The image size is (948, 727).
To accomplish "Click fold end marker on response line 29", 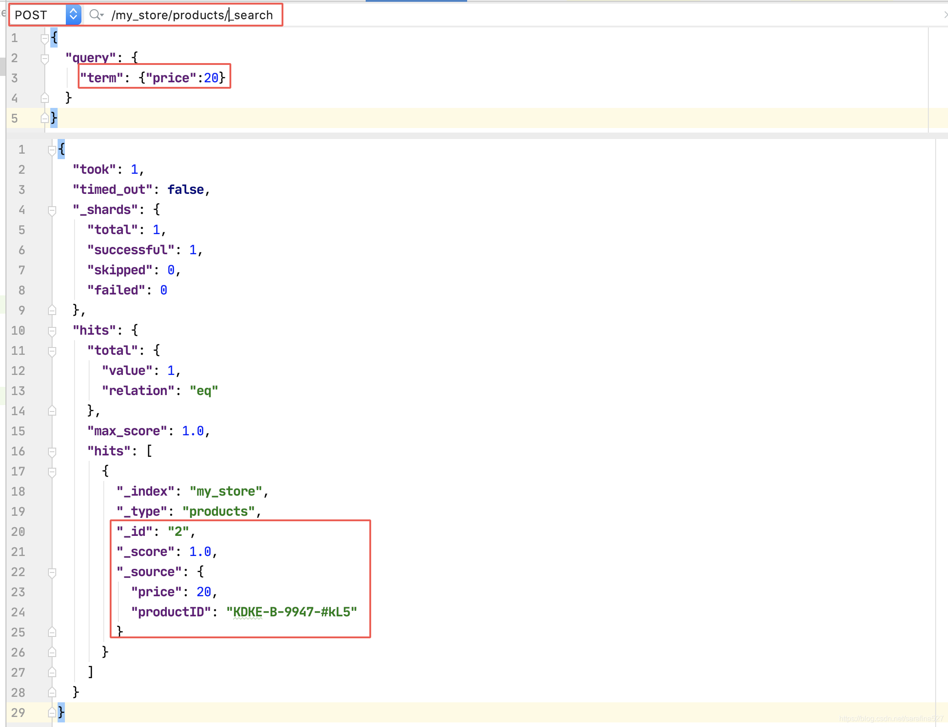I will coord(52,712).
